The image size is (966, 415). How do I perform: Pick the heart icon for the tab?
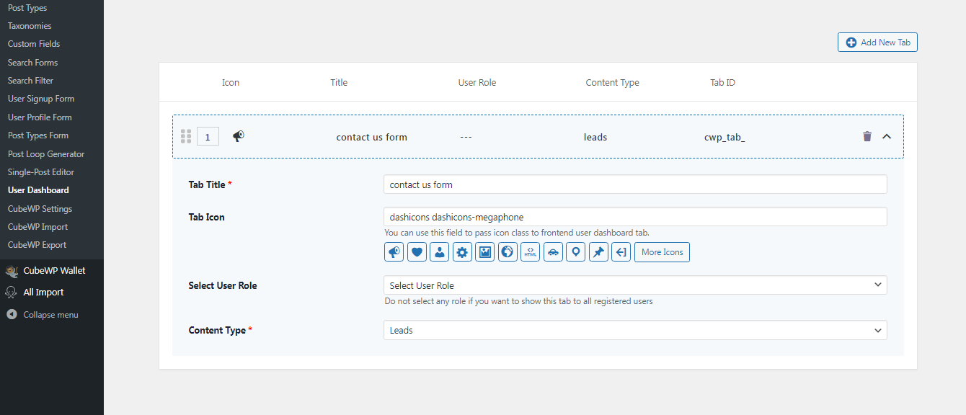417,252
